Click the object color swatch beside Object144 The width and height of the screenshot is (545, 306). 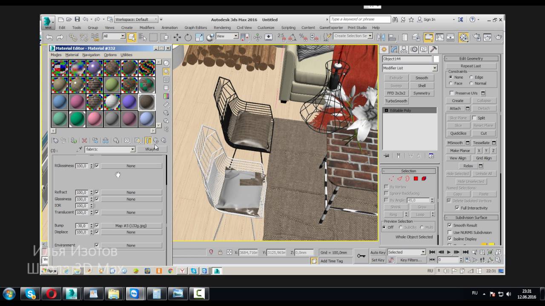pyautogui.click(x=436, y=59)
